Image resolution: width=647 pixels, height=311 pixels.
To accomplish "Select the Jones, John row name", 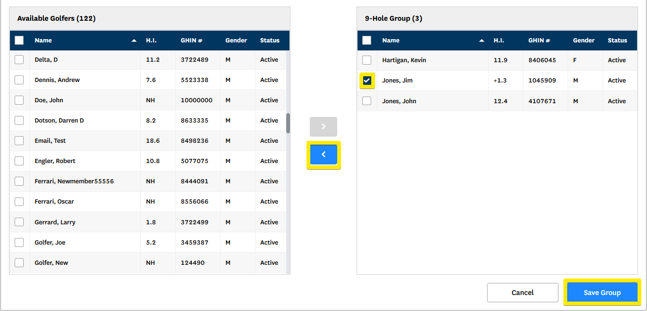I will point(399,101).
